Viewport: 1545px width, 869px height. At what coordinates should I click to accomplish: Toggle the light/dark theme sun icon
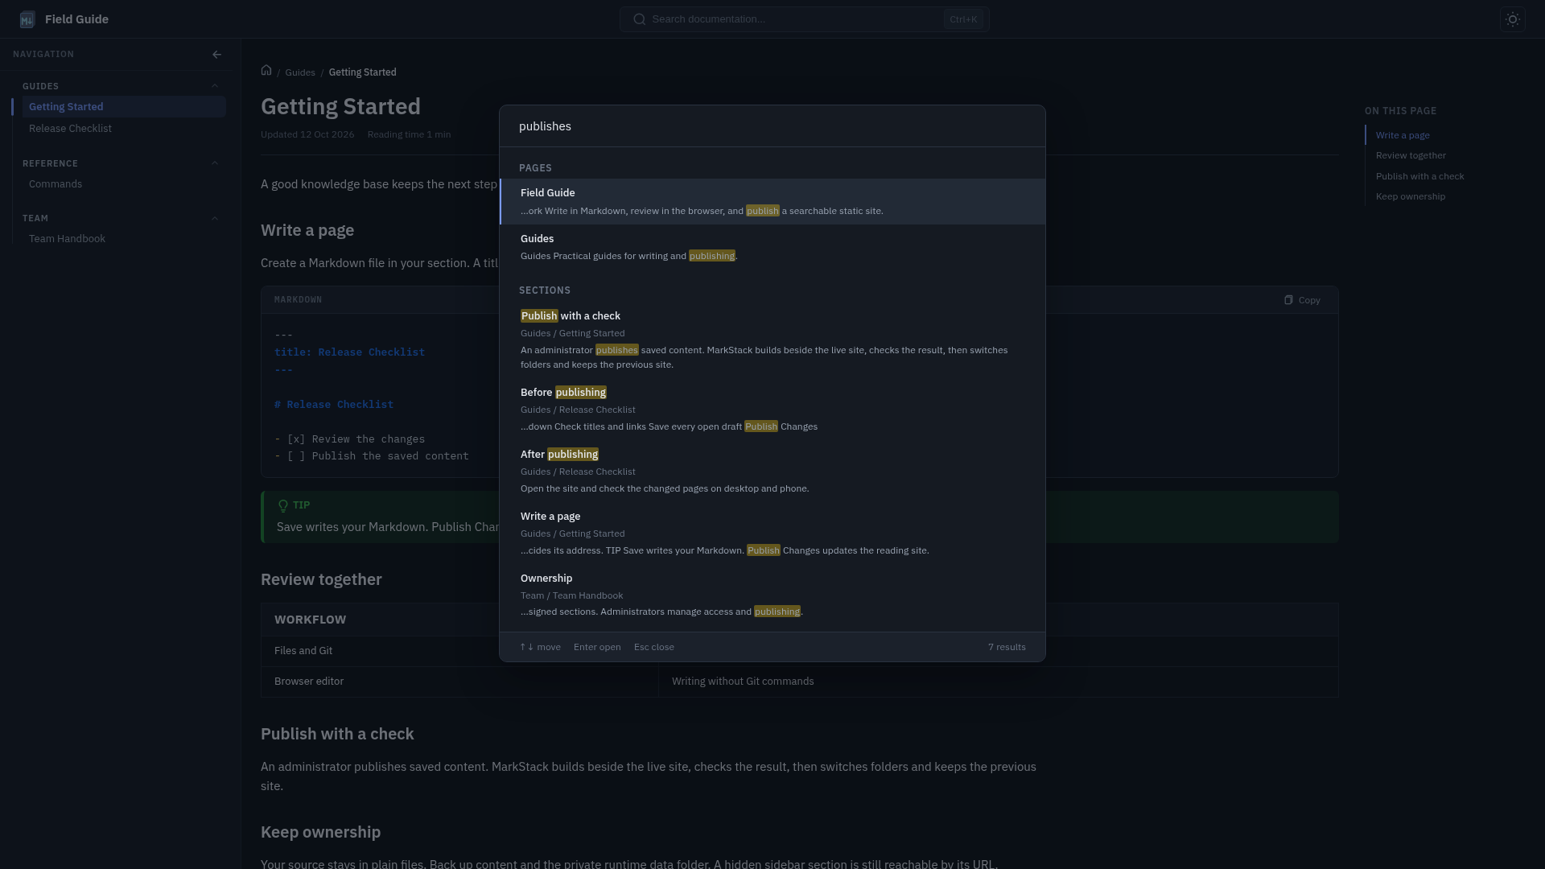(1513, 19)
